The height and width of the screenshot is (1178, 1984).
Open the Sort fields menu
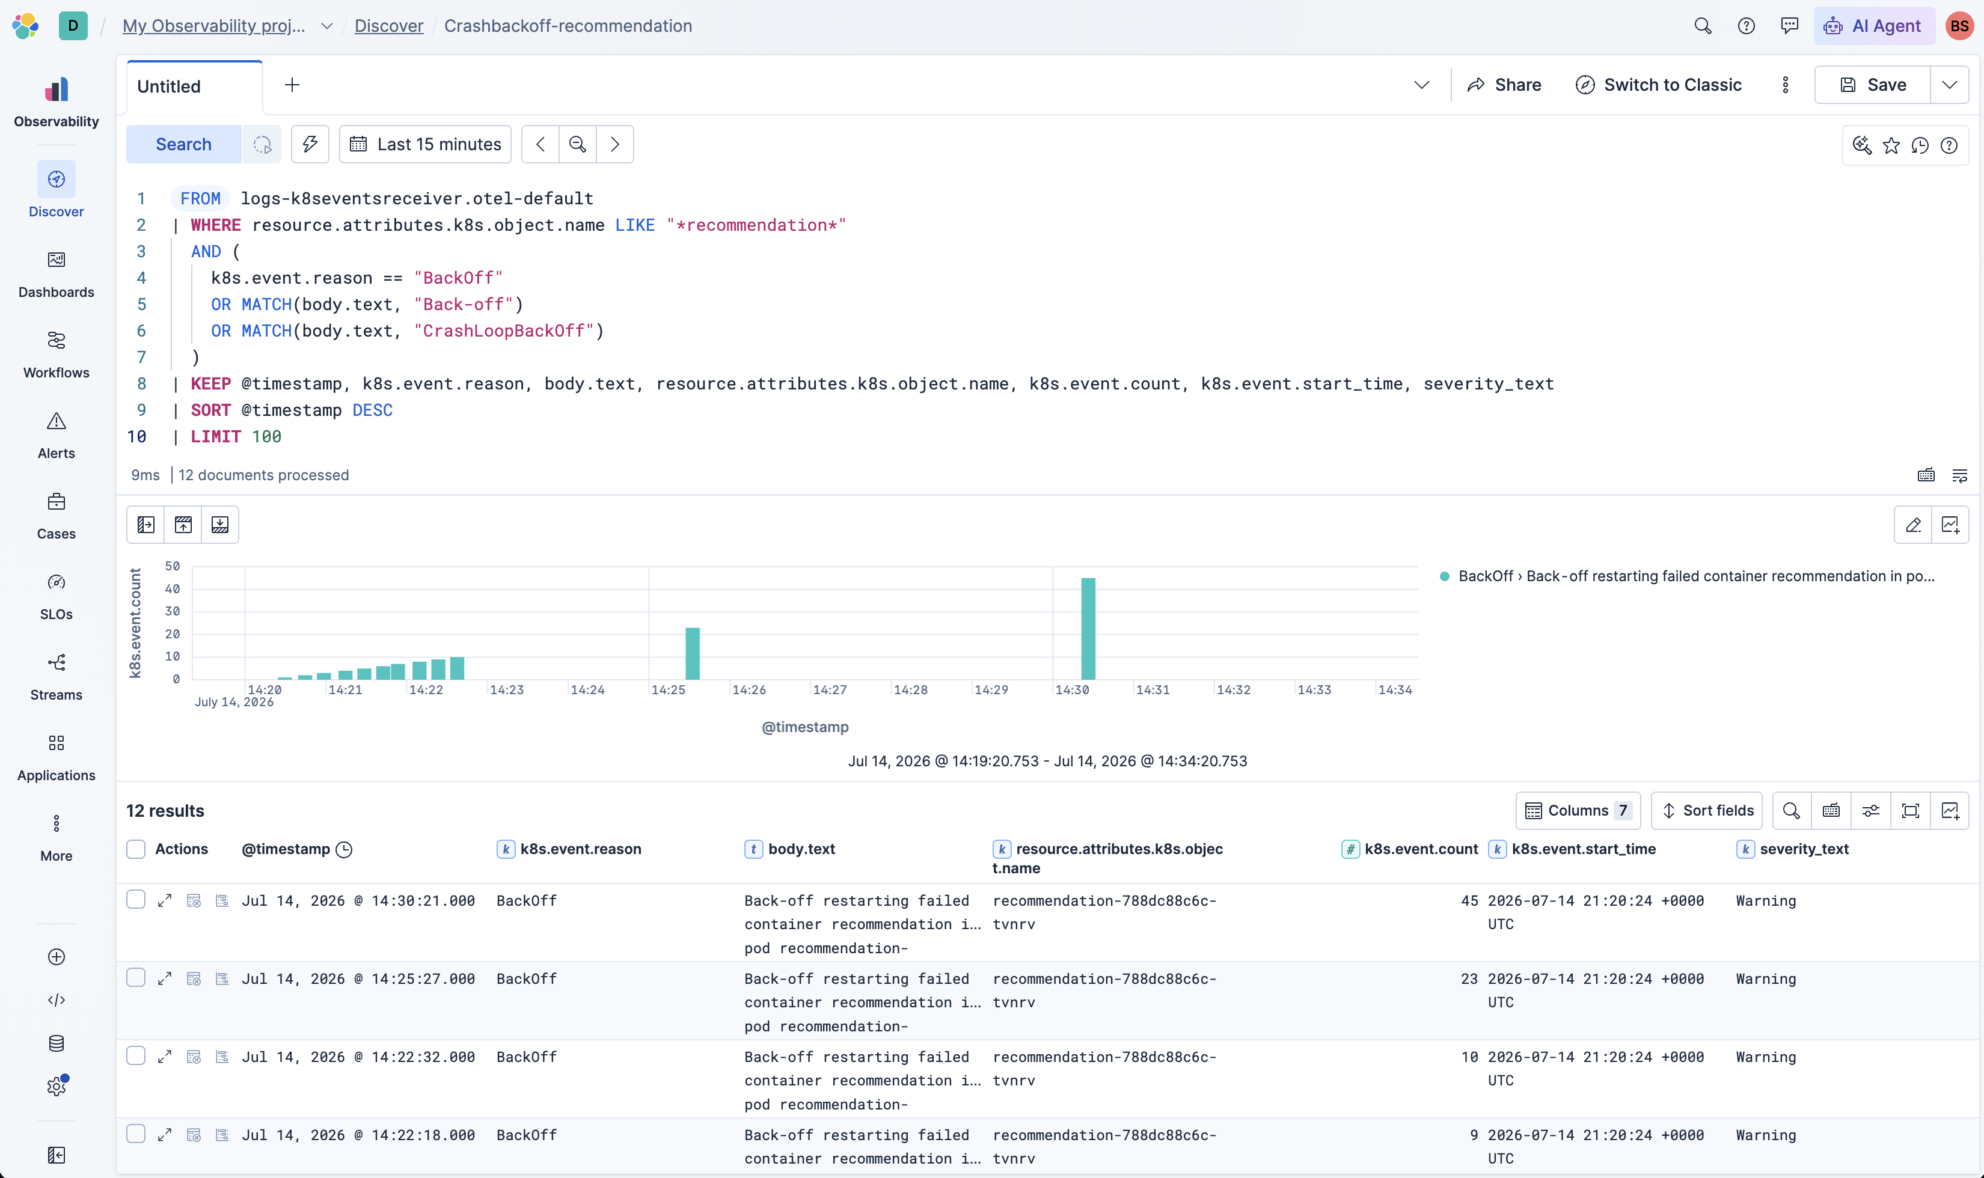1707,810
